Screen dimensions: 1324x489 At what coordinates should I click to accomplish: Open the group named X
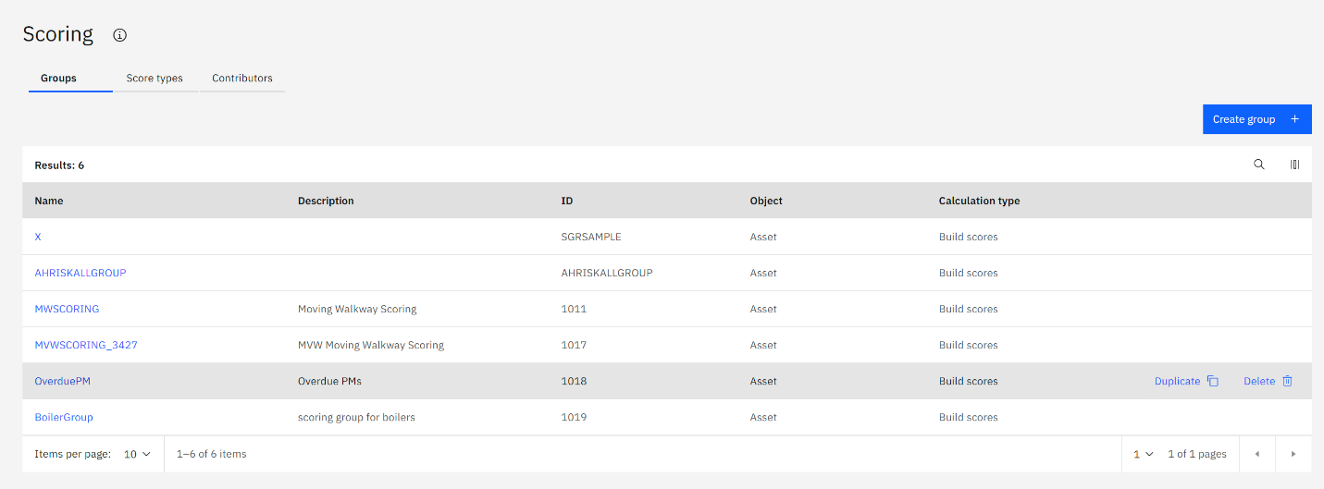point(38,237)
